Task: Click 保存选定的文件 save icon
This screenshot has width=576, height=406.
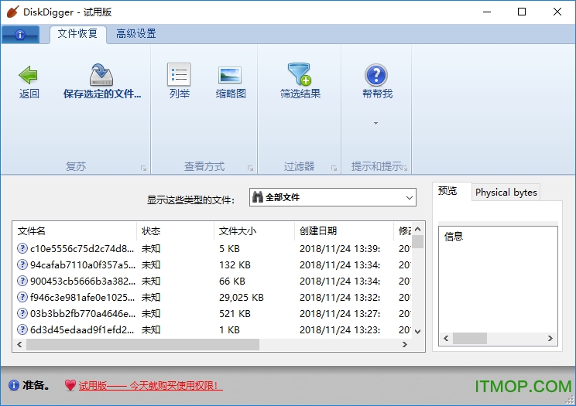Action: tap(101, 74)
